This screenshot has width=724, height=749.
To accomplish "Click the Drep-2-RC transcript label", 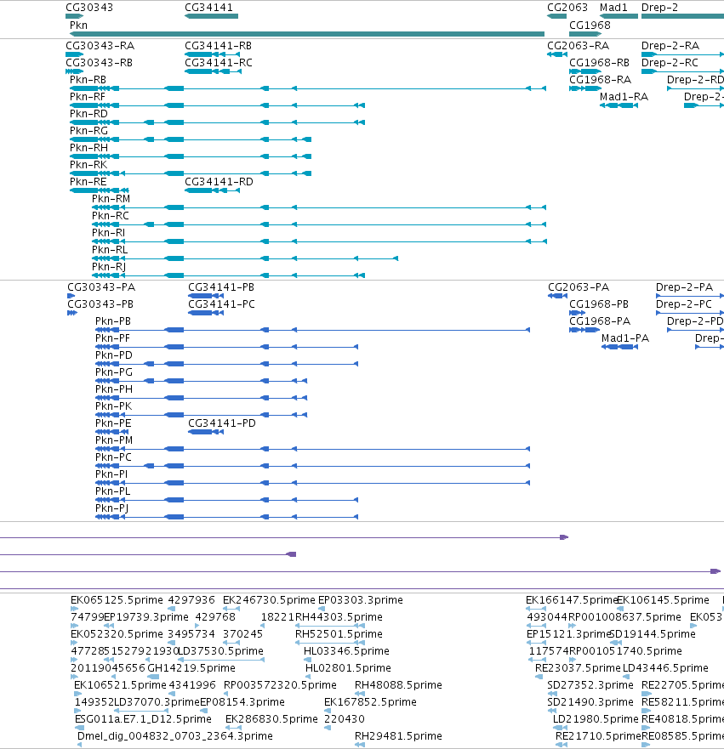I will pyautogui.click(x=670, y=63).
